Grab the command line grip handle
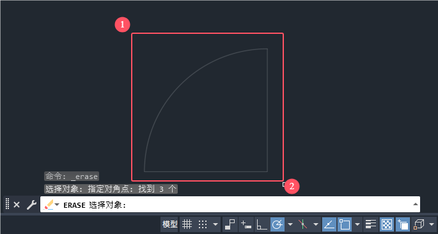This screenshot has width=438, height=234. pyautogui.click(x=8, y=204)
